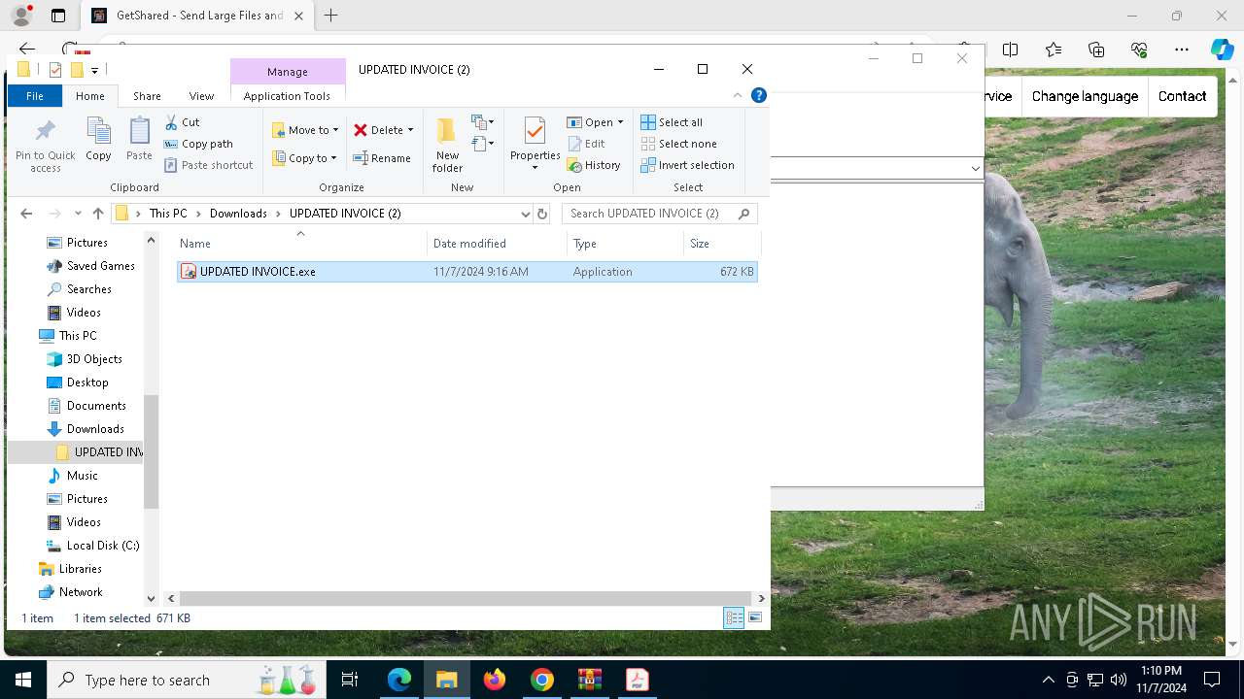This screenshot has width=1244, height=699.
Task: Open a new browser tab
Action: pyautogui.click(x=330, y=16)
